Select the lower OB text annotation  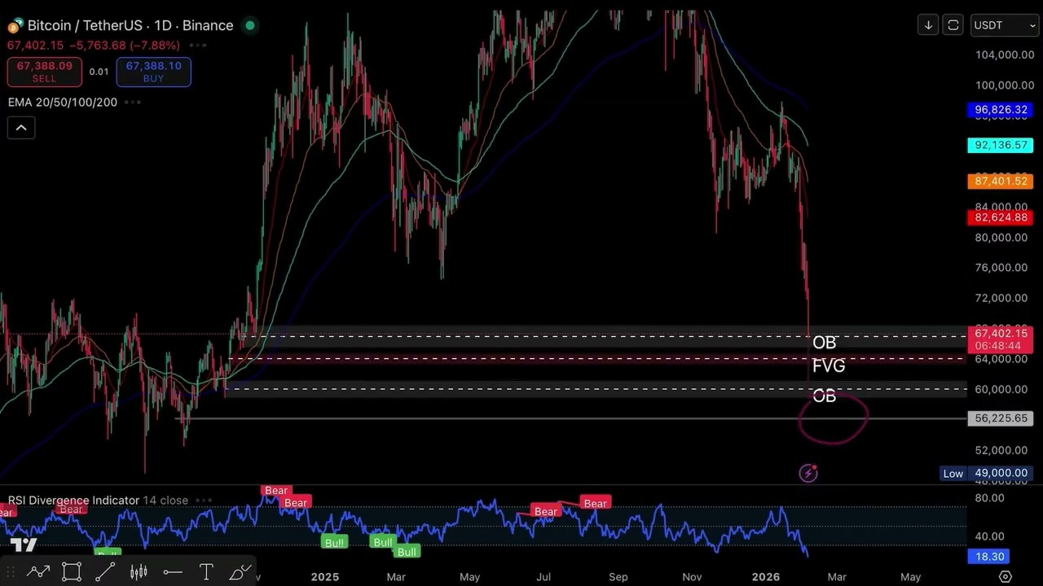pyautogui.click(x=824, y=396)
